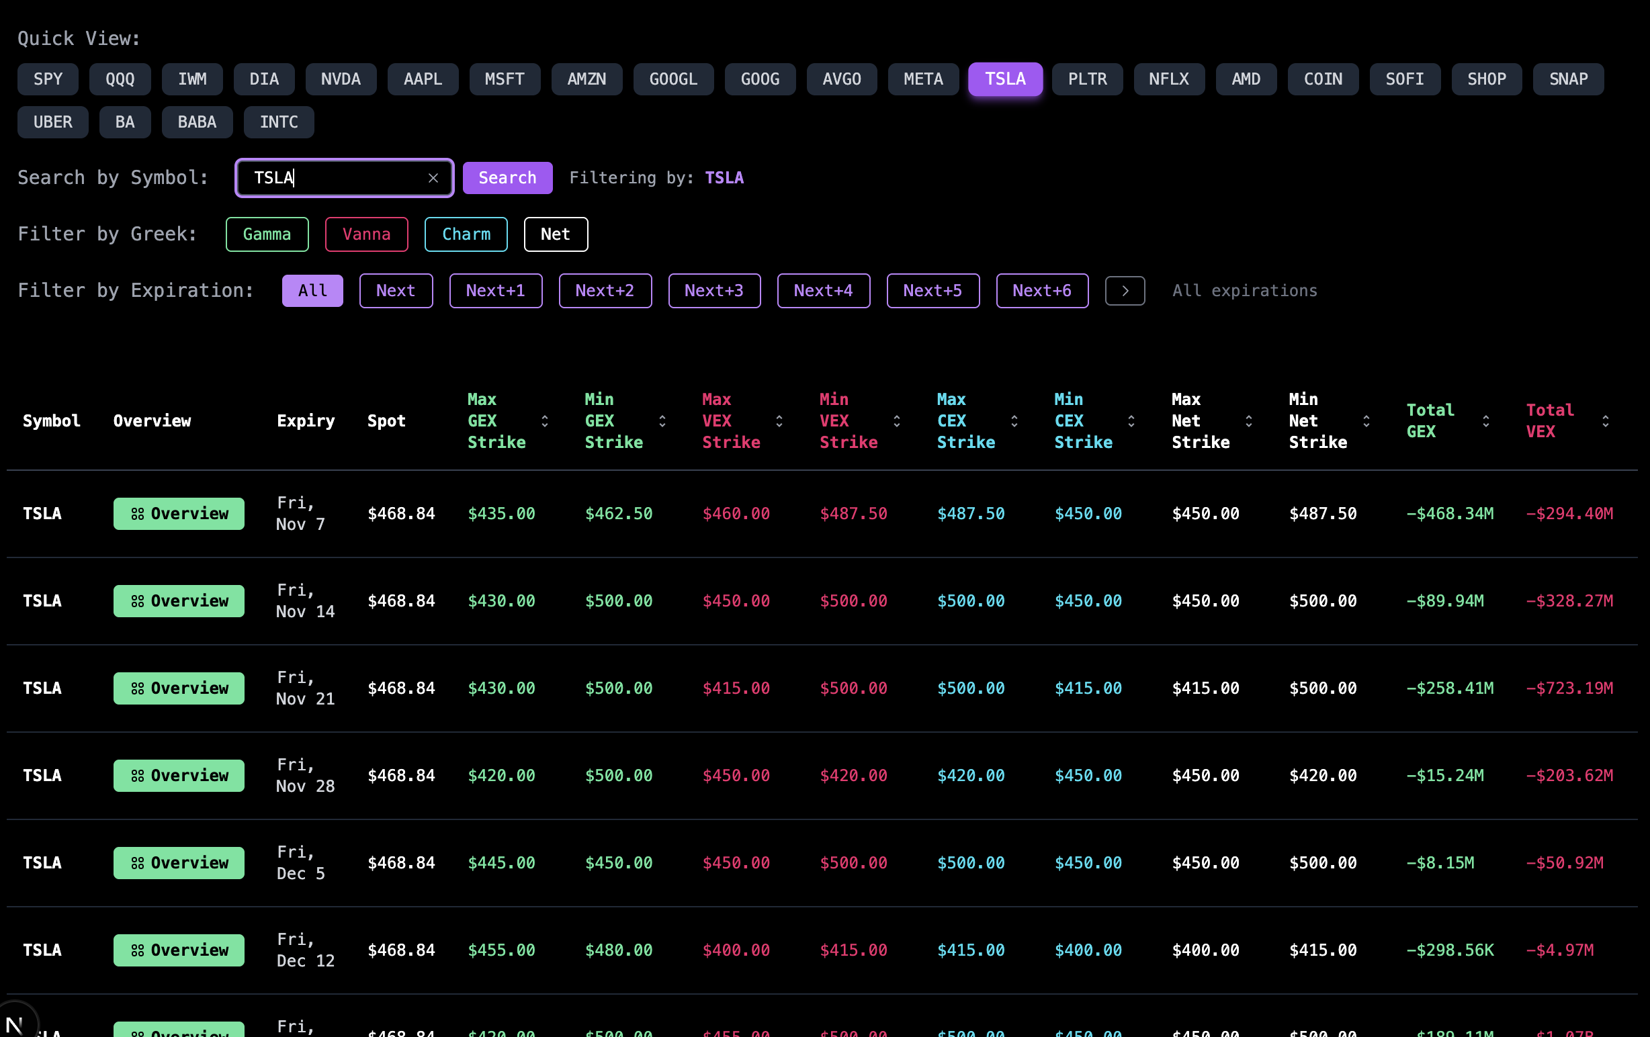The image size is (1650, 1037).
Task: Sort by Min CEX Strike
Action: coord(1132,421)
